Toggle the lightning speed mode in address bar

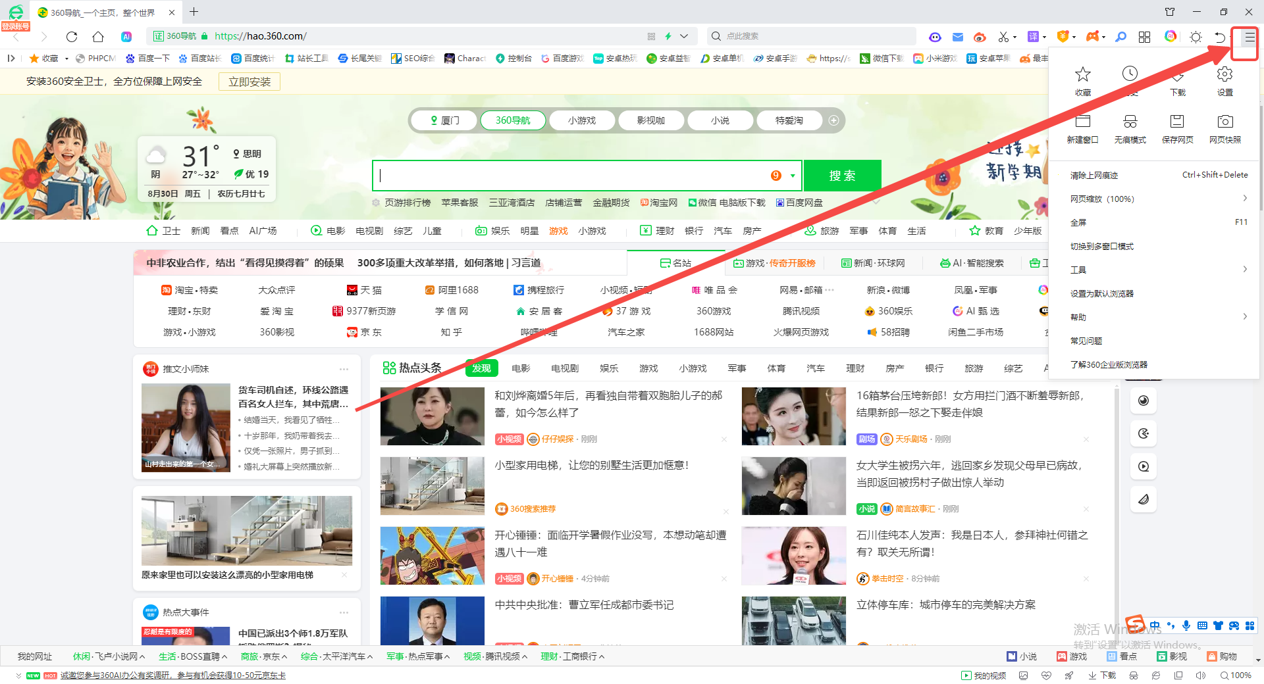668,36
